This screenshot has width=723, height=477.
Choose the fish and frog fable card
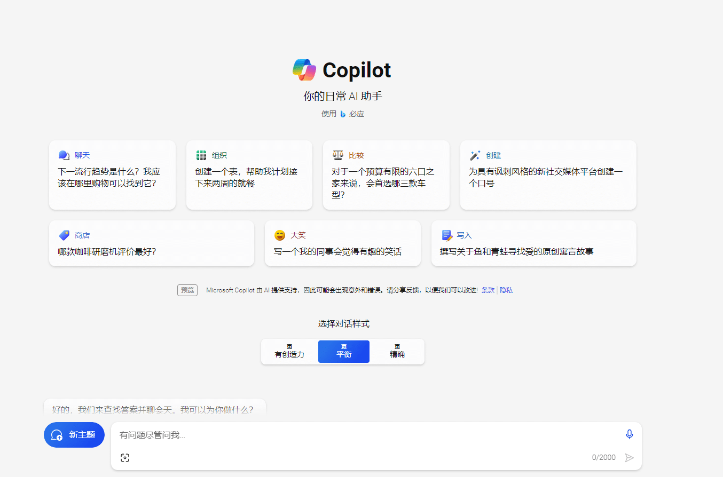[534, 243]
